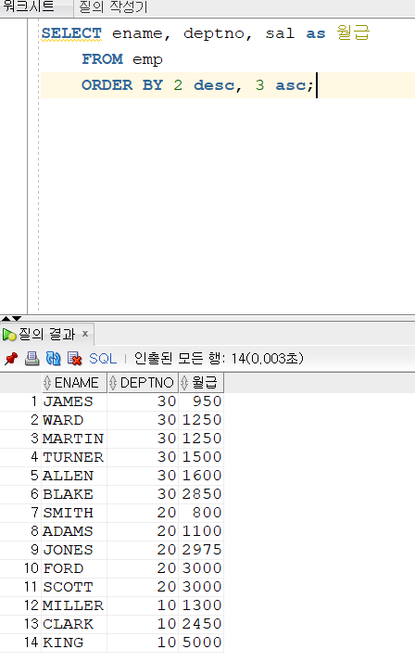The width and height of the screenshot is (415, 662).
Task: Click the editor line gutter margin
Action: [x=14, y=165]
